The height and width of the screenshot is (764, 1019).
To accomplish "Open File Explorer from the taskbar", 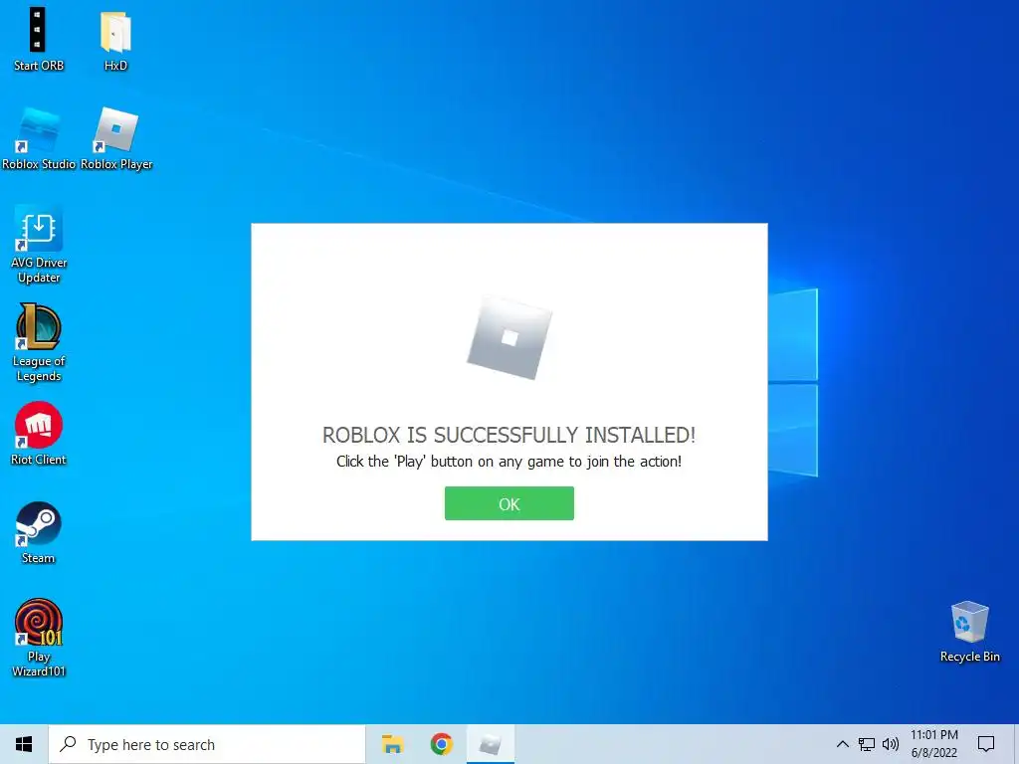I will pos(392,744).
